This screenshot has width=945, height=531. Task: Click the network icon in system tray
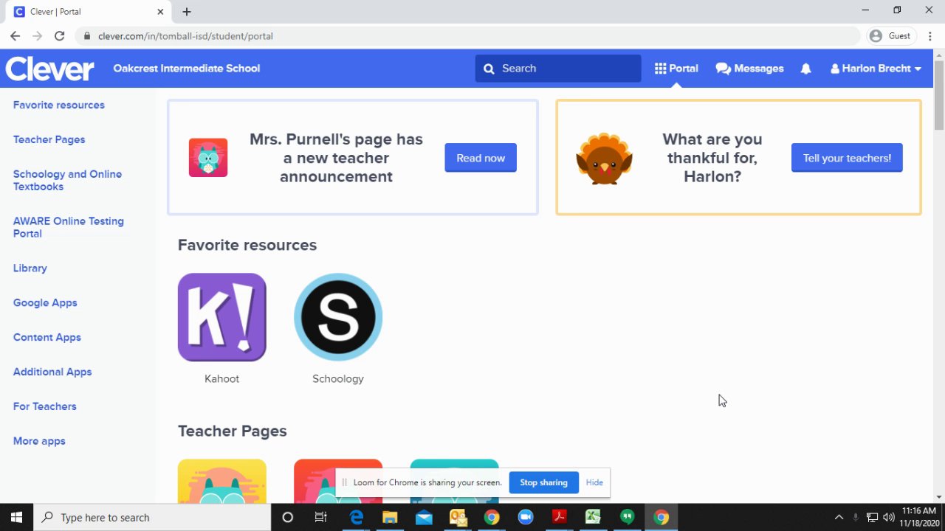(x=872, y=517)
